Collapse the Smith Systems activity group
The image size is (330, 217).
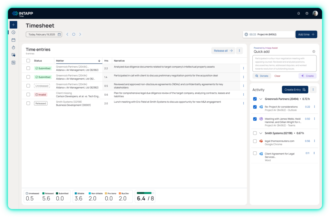coord(261,133)
